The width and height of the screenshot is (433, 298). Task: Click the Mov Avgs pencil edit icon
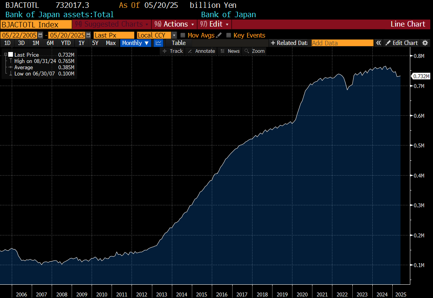(219, 35)
